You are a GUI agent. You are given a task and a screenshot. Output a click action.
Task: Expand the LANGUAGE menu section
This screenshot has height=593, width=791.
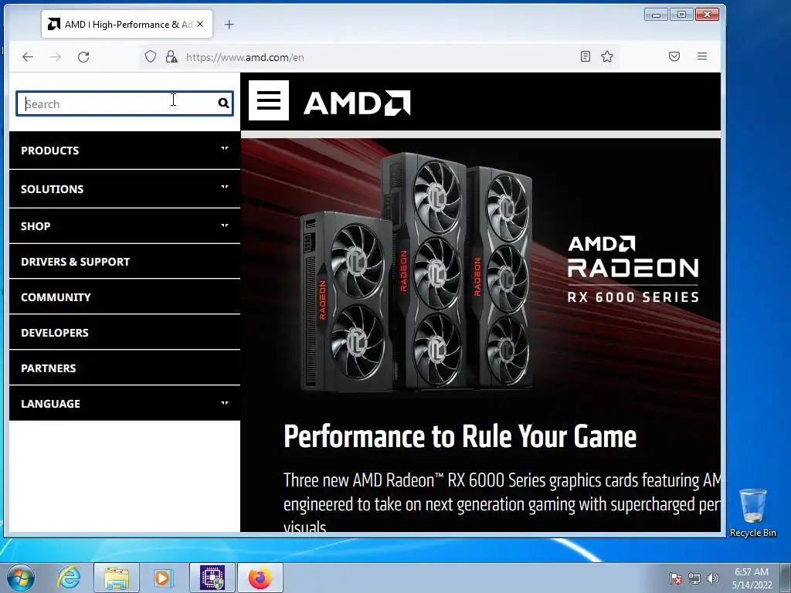pyautogui.click(x=124, y=403)
